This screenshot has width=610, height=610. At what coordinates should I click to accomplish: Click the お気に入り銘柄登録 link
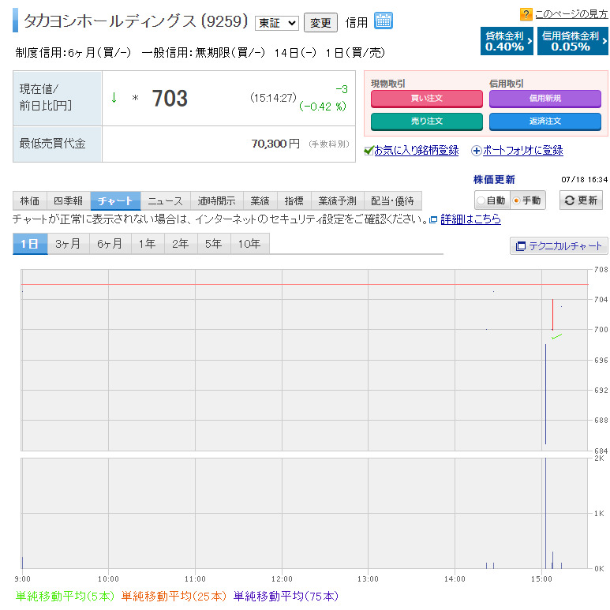(x=416, y=151)
